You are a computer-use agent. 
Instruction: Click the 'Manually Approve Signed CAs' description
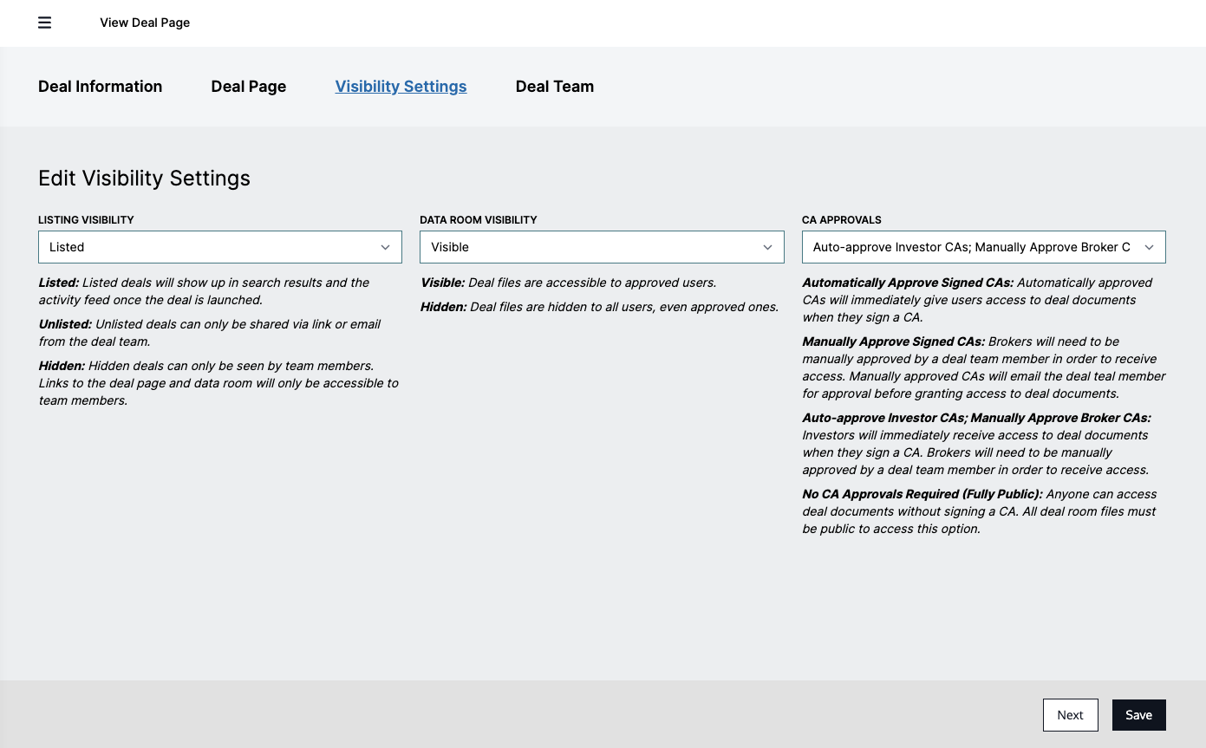click(984, 367)
